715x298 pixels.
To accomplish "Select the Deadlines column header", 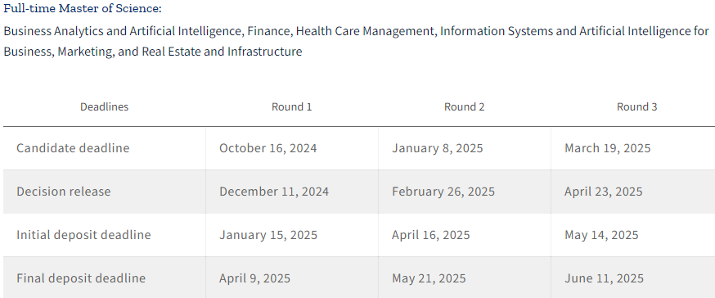I will pos(105,106).
